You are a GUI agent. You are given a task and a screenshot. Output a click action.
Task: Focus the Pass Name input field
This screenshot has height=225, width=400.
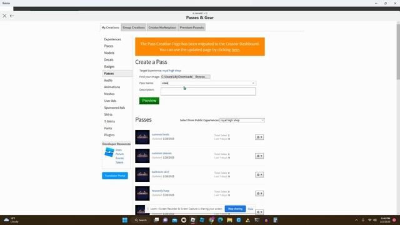[208, 83]
